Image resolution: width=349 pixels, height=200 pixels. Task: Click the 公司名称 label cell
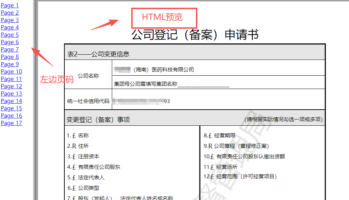pos(88,76)
